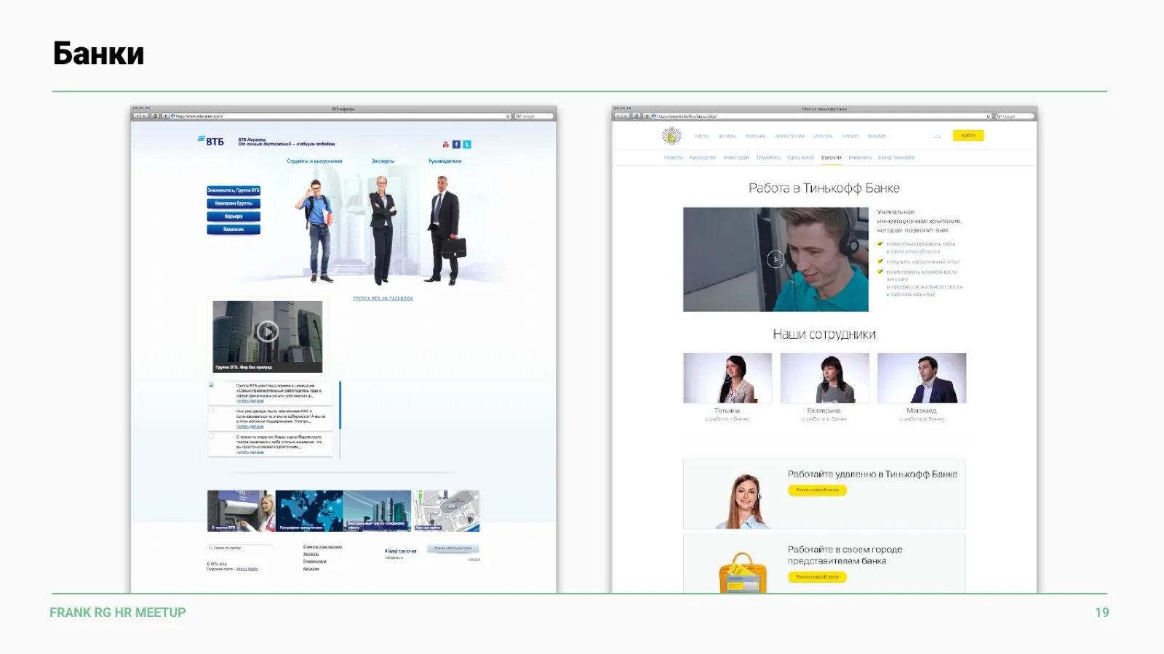Select 'Эксперты' section on VTB site

pyautogui.click(x=383, y=161)
